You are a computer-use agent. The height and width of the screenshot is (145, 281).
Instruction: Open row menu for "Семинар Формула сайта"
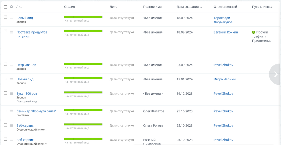click(11, 111)
